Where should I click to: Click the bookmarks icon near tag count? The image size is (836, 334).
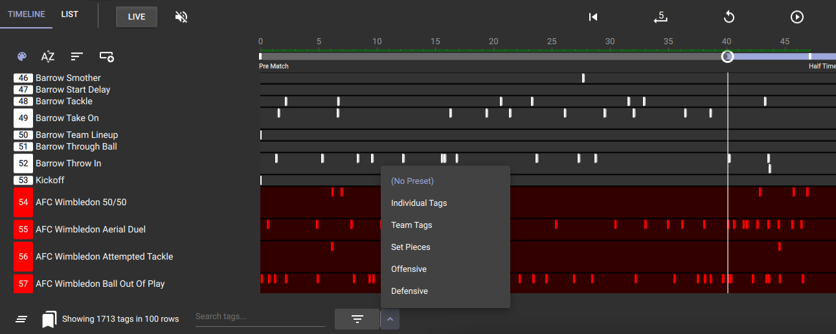(49, 319)
